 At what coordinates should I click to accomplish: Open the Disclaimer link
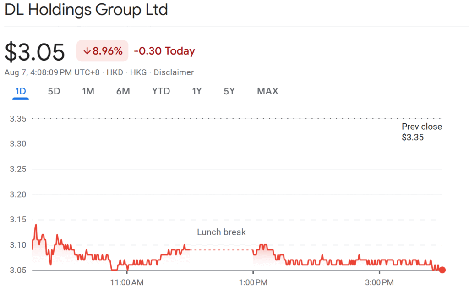tap(174, 72)
